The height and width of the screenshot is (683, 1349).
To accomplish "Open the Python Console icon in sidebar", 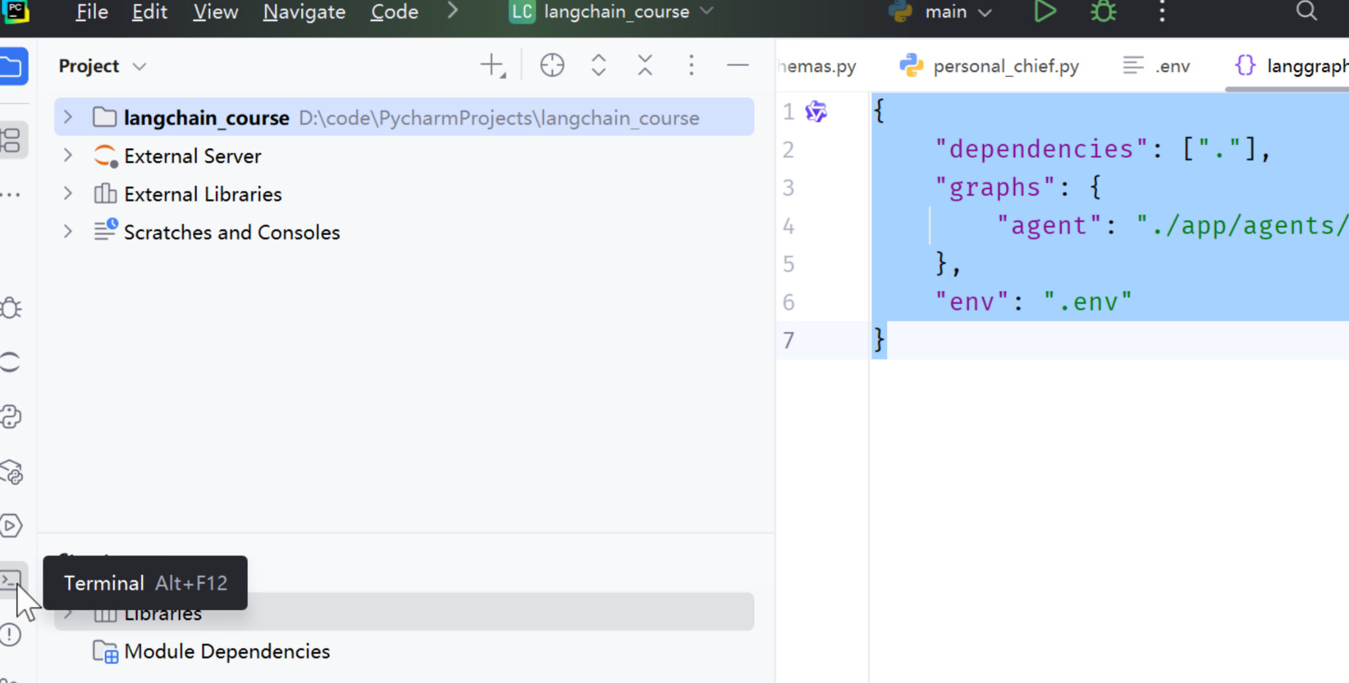I will pos(11,417).
